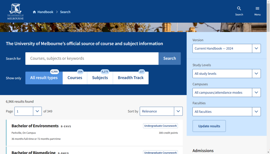Go to Handbook breadcrumb link
This screenshot has height=154, width=270.
(45, 12)
